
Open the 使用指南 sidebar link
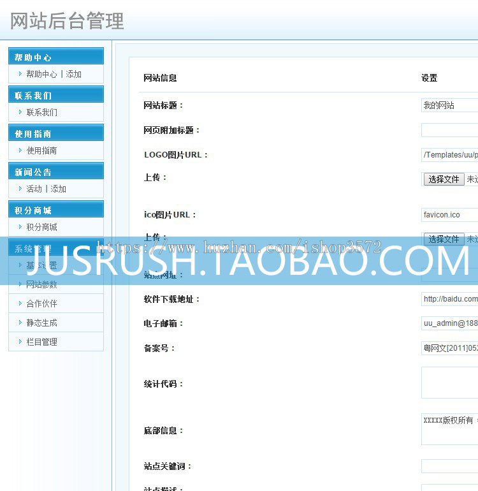(41, 150)
